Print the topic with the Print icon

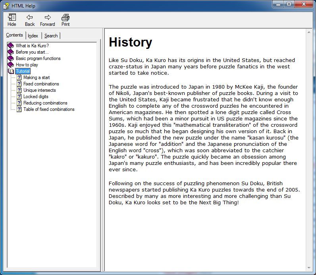tap(66, 17)
